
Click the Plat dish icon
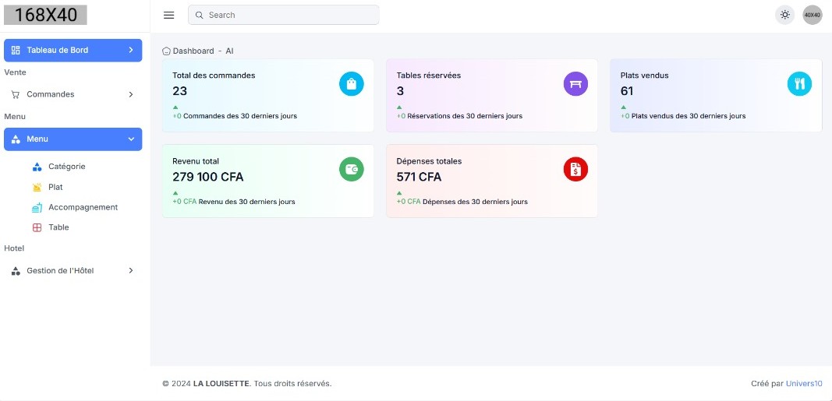(37, 187)
